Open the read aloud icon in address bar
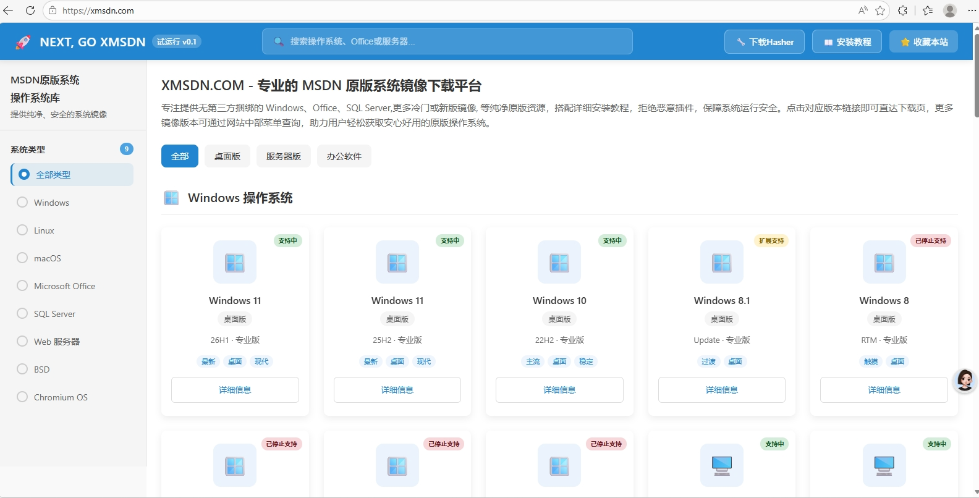This screenshot has width=979, height=498. point(863,11)
